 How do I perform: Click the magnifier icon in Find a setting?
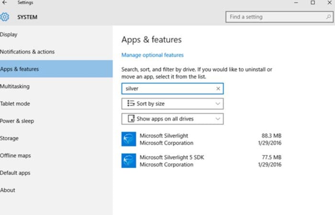328,17
